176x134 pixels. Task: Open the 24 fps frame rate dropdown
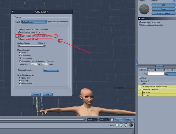[x=130, y=120]
